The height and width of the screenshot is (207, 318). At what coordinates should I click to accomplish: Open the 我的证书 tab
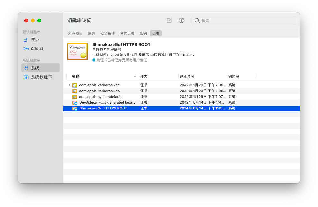click(x=127, y=33)
